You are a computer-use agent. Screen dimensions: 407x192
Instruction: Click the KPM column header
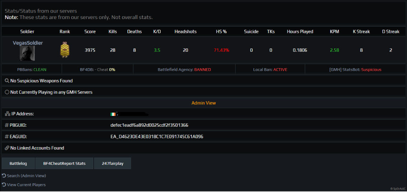coord(334,32)
